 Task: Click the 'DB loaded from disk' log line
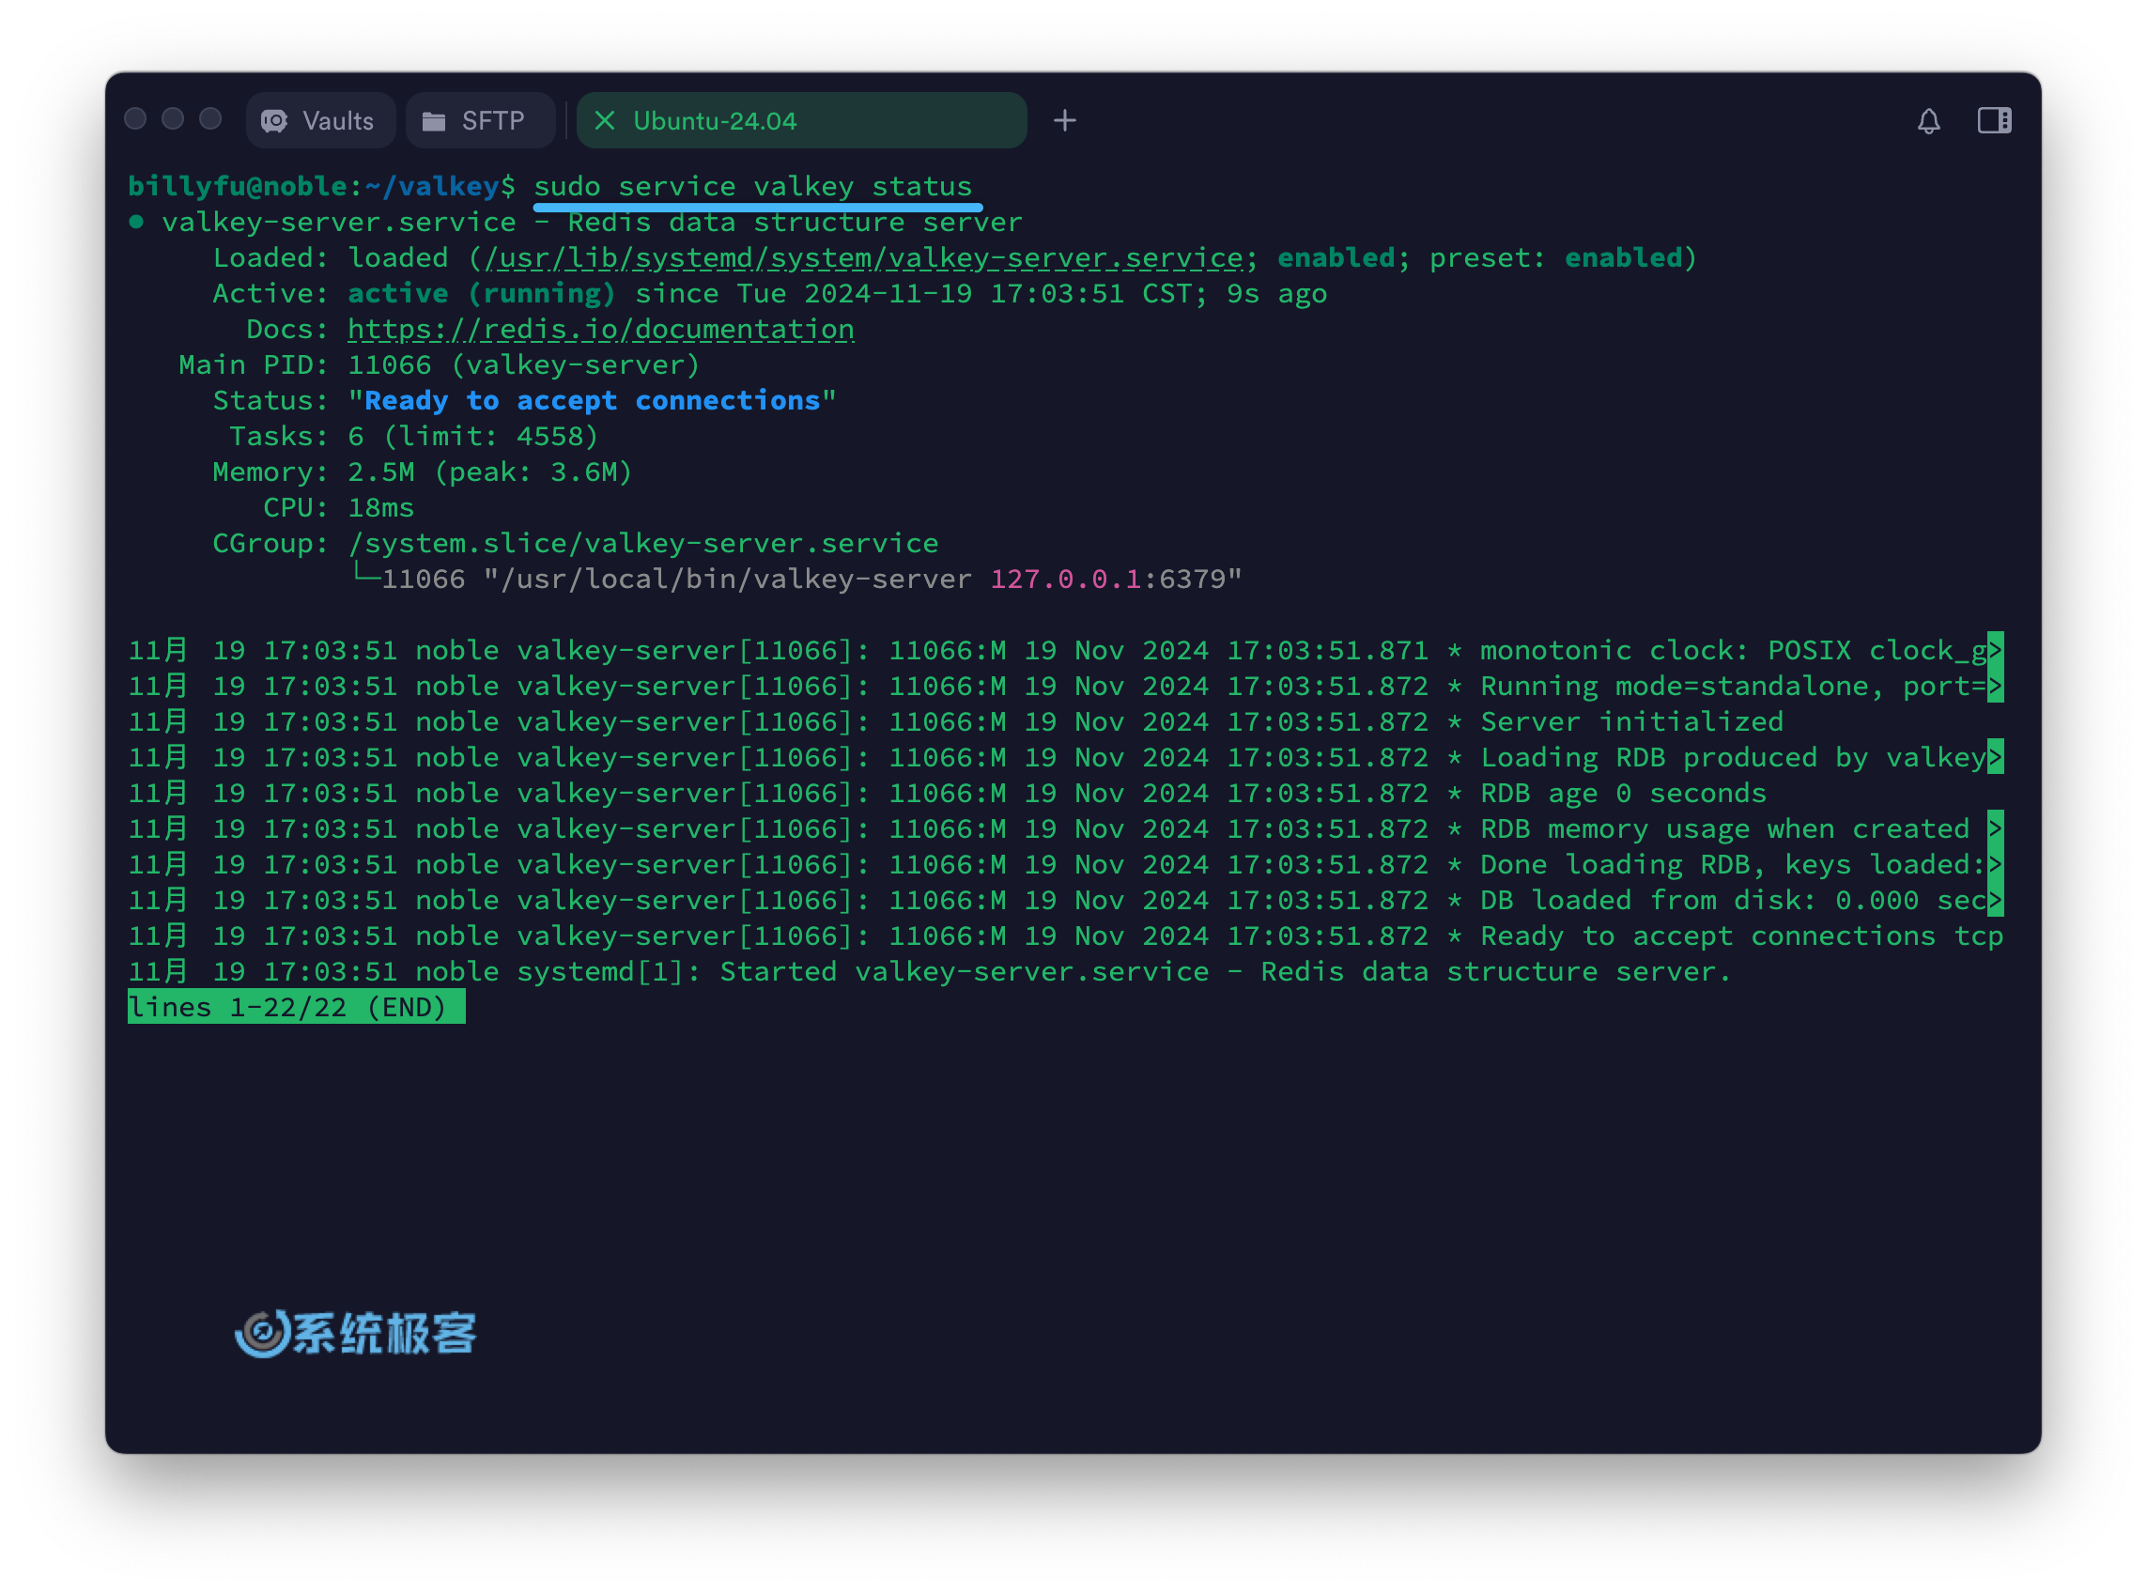(x=1065, y=900)
